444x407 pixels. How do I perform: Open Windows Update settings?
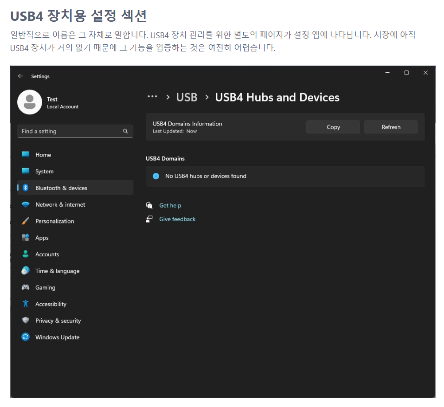click(x=75, y=337)
